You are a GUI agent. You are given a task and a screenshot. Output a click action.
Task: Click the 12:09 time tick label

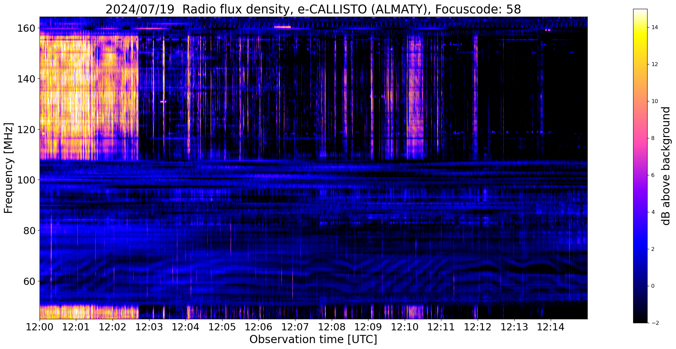[x=368, y=327]
